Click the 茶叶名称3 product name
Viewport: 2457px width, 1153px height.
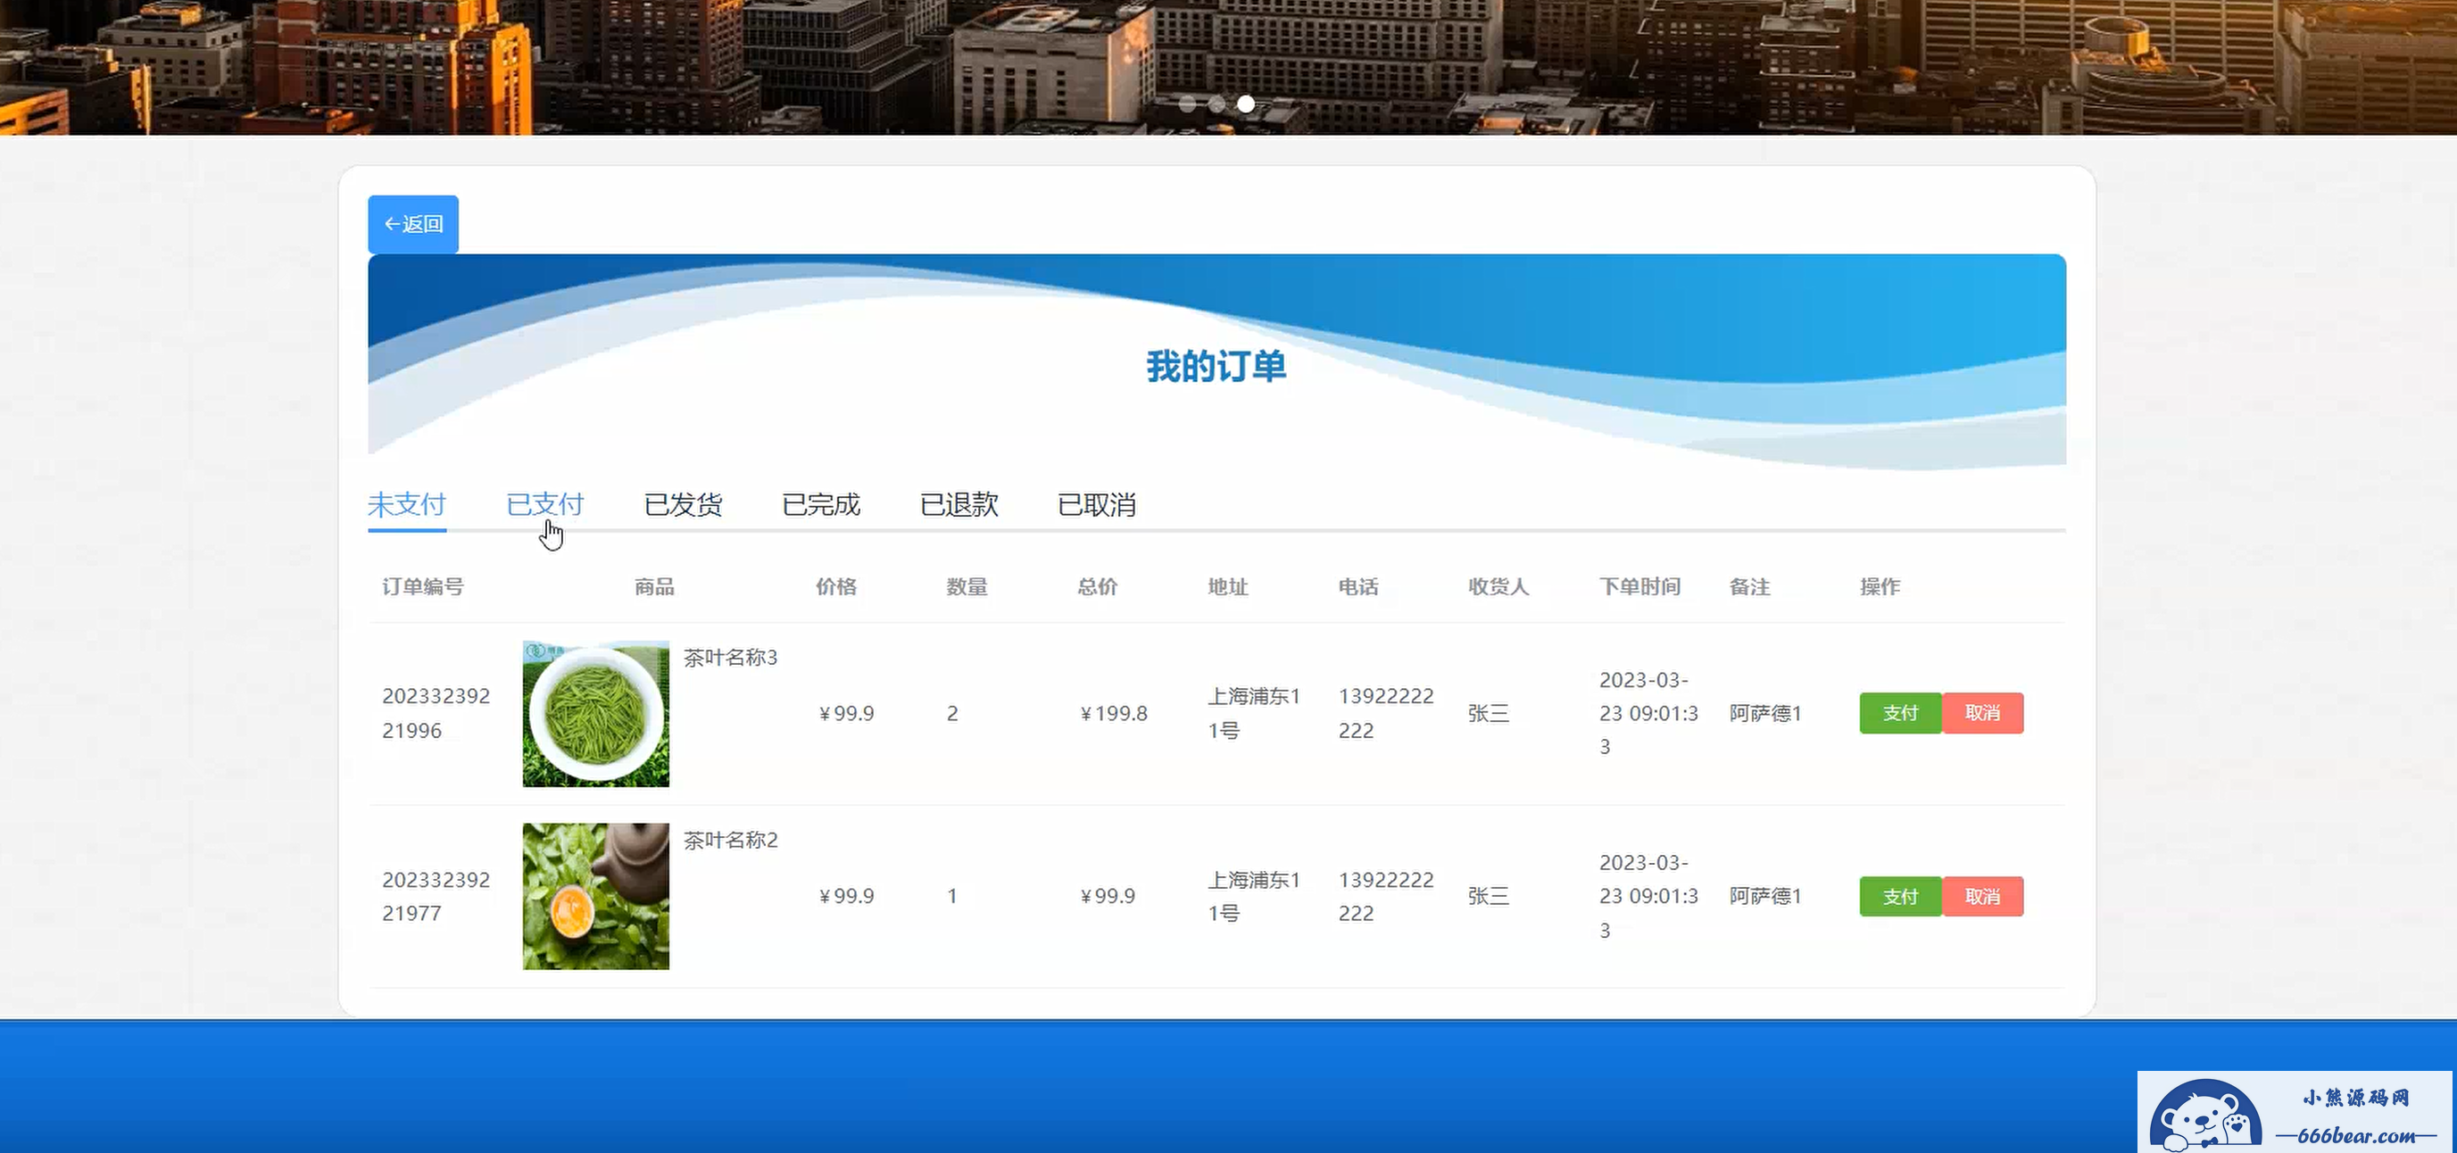tap(731, 657)
